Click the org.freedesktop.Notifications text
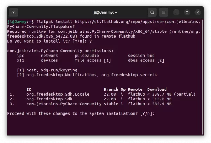211x143 pixels. pyautogui.click(x=62, y=75)
